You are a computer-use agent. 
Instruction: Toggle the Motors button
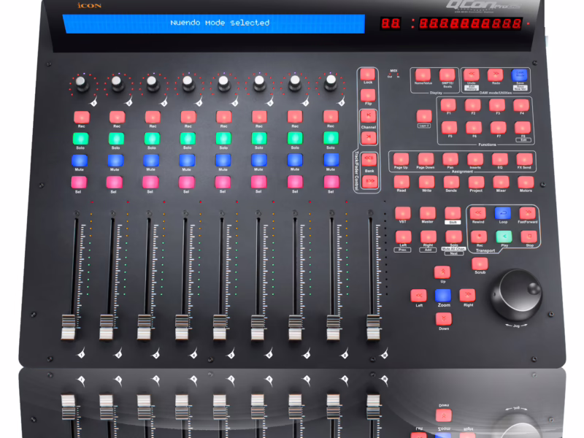526,182
